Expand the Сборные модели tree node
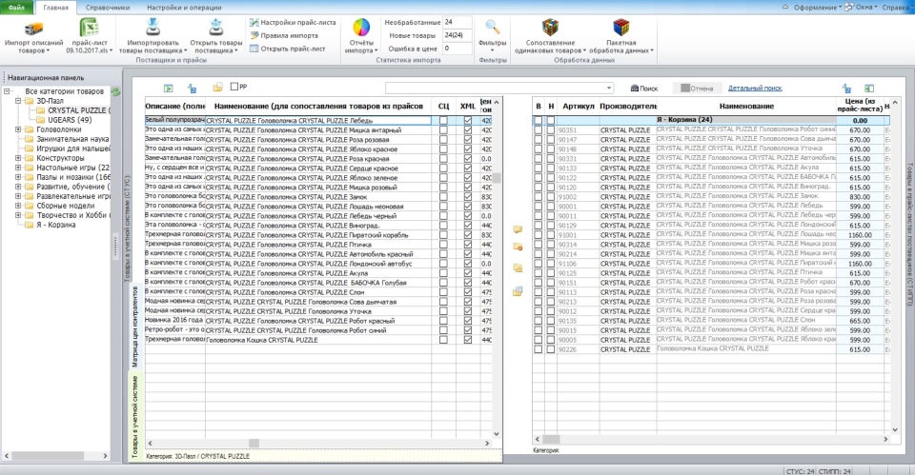Screen dimensions: 915x475 18,206
